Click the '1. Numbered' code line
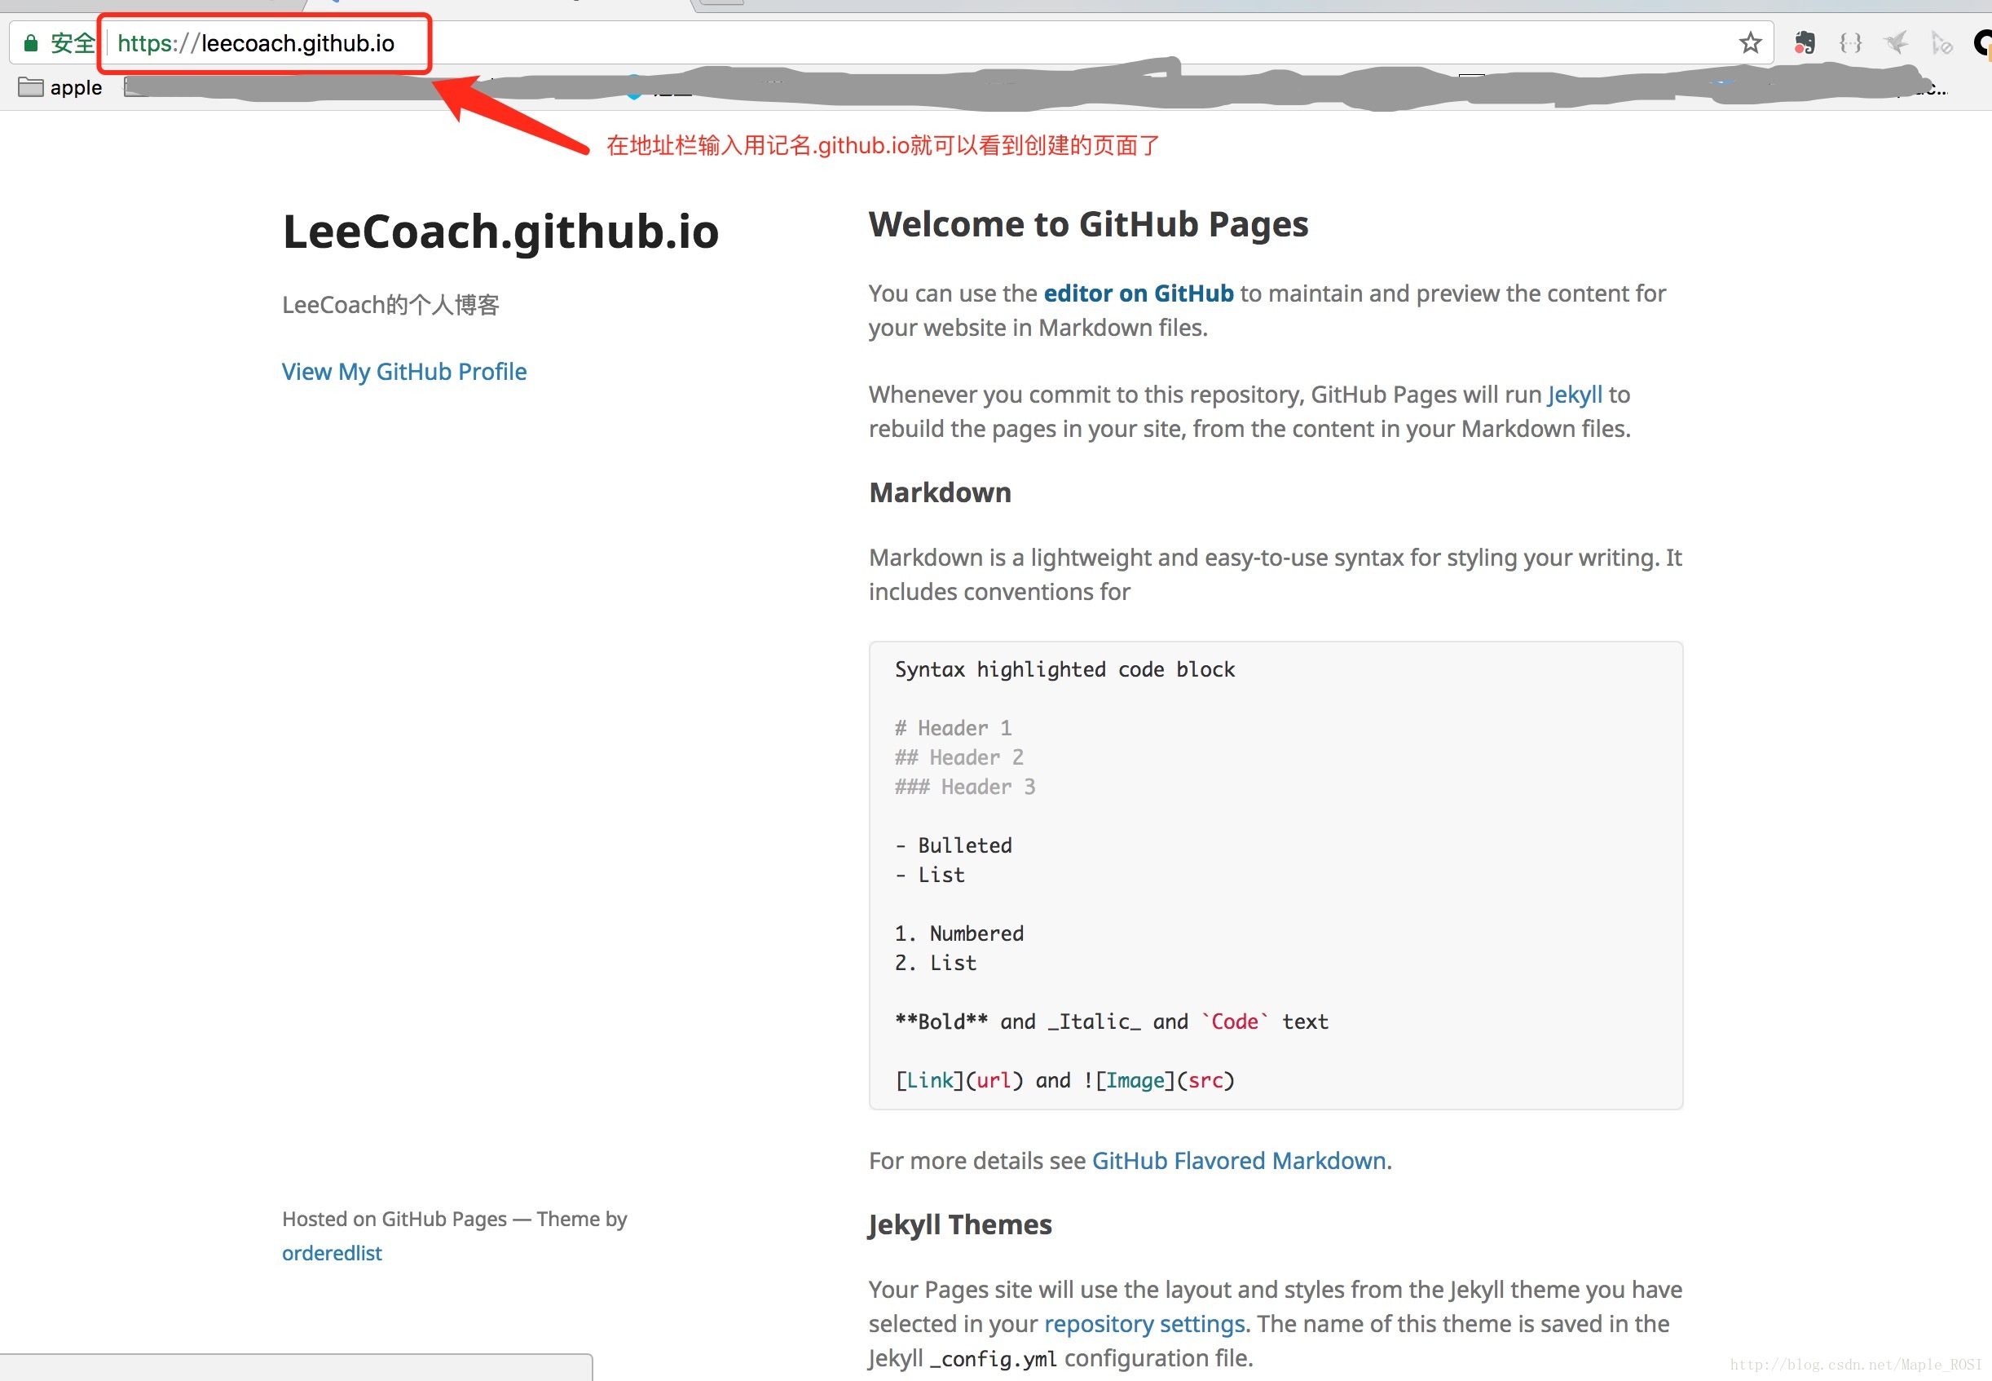The height and width of the screenshot is (1381, 1992). [x=959, y=933]
